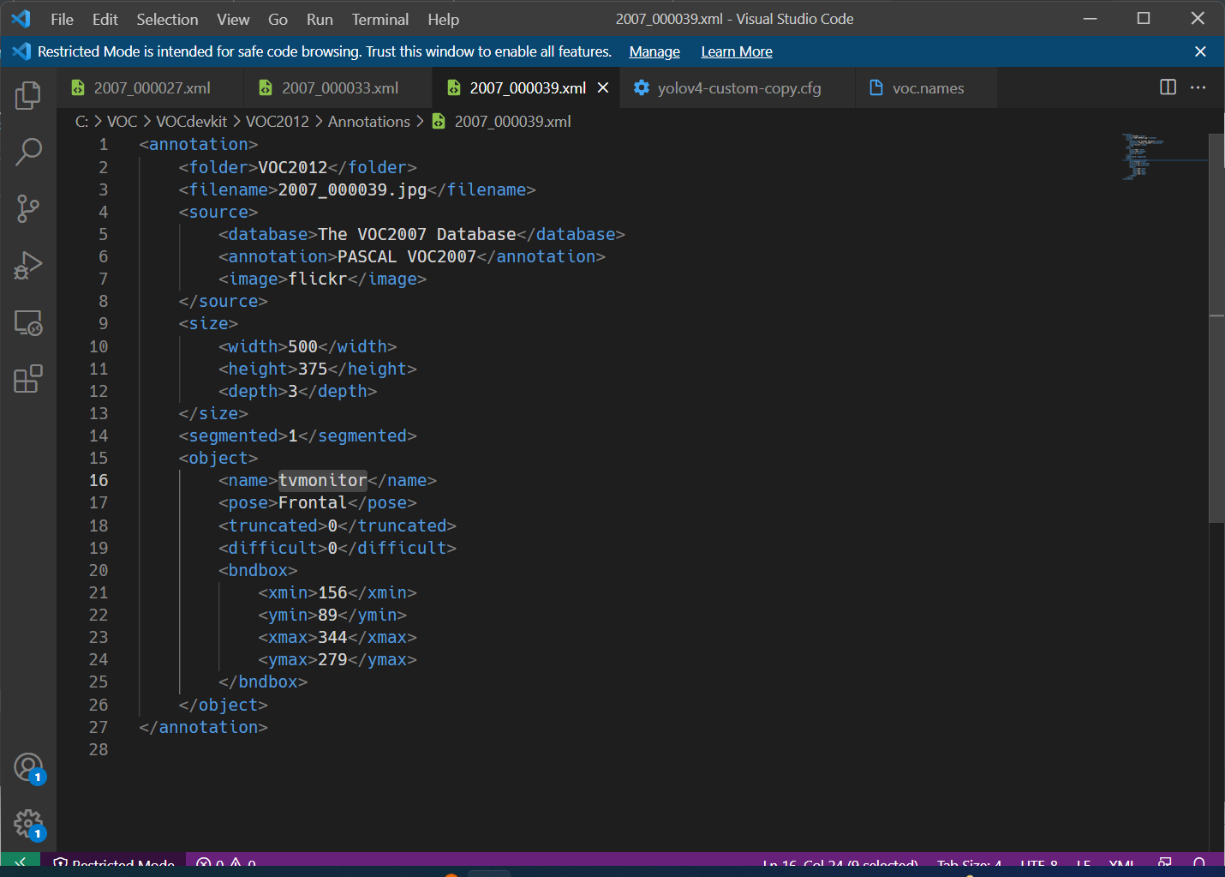Viewport: 1225px width, 877px height.
Task: Switch to the yolov4-custom-copy.cfg tab
Action: pos(738,87)
